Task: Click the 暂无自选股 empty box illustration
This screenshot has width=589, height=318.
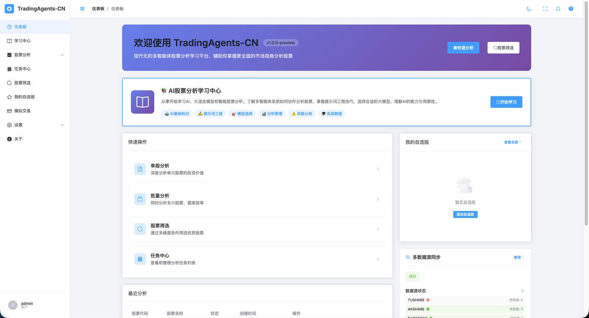Action: [x=465, y=185]
